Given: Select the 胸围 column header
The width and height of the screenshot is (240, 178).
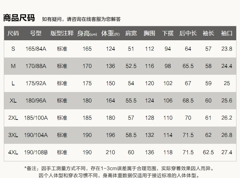Looking at the screenshot, I should (149, 33).
